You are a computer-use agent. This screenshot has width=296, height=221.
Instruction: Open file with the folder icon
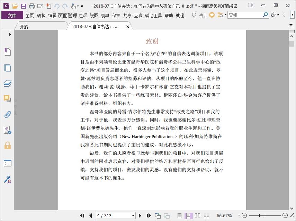[x=15, y=6]
